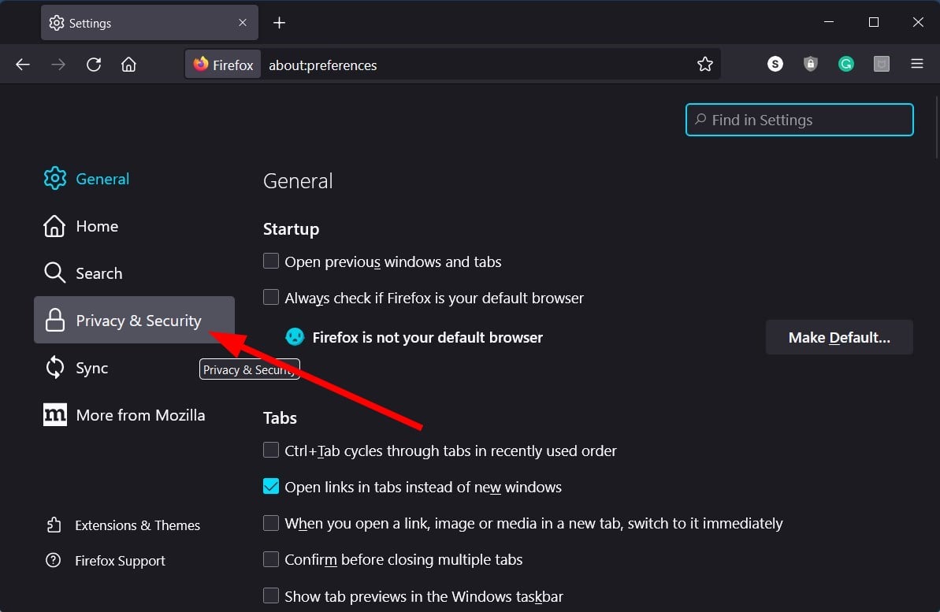
Task: Navigate back with the back arrow
Action: coord(23,64)
